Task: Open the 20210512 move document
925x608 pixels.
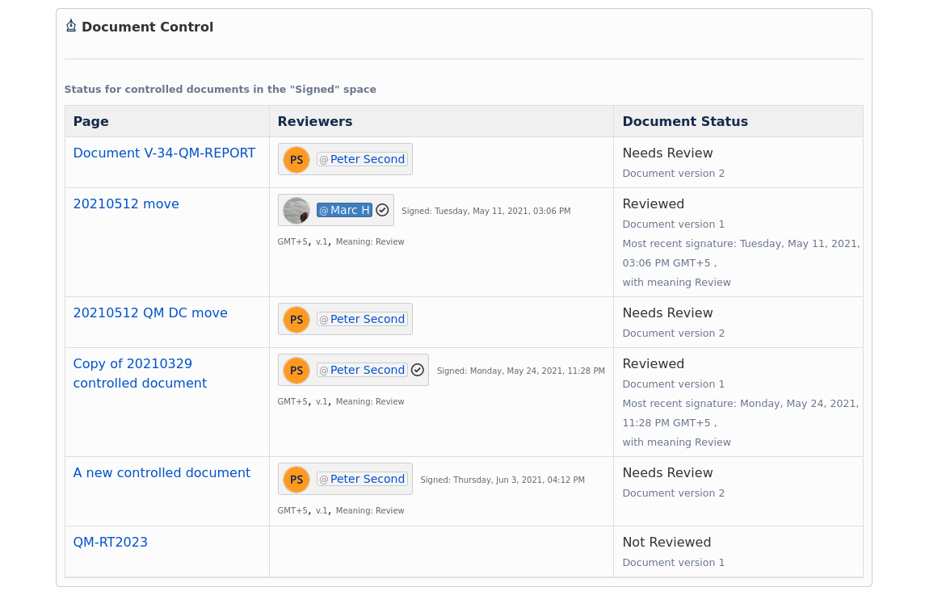Action: click(x=126, y=203)
